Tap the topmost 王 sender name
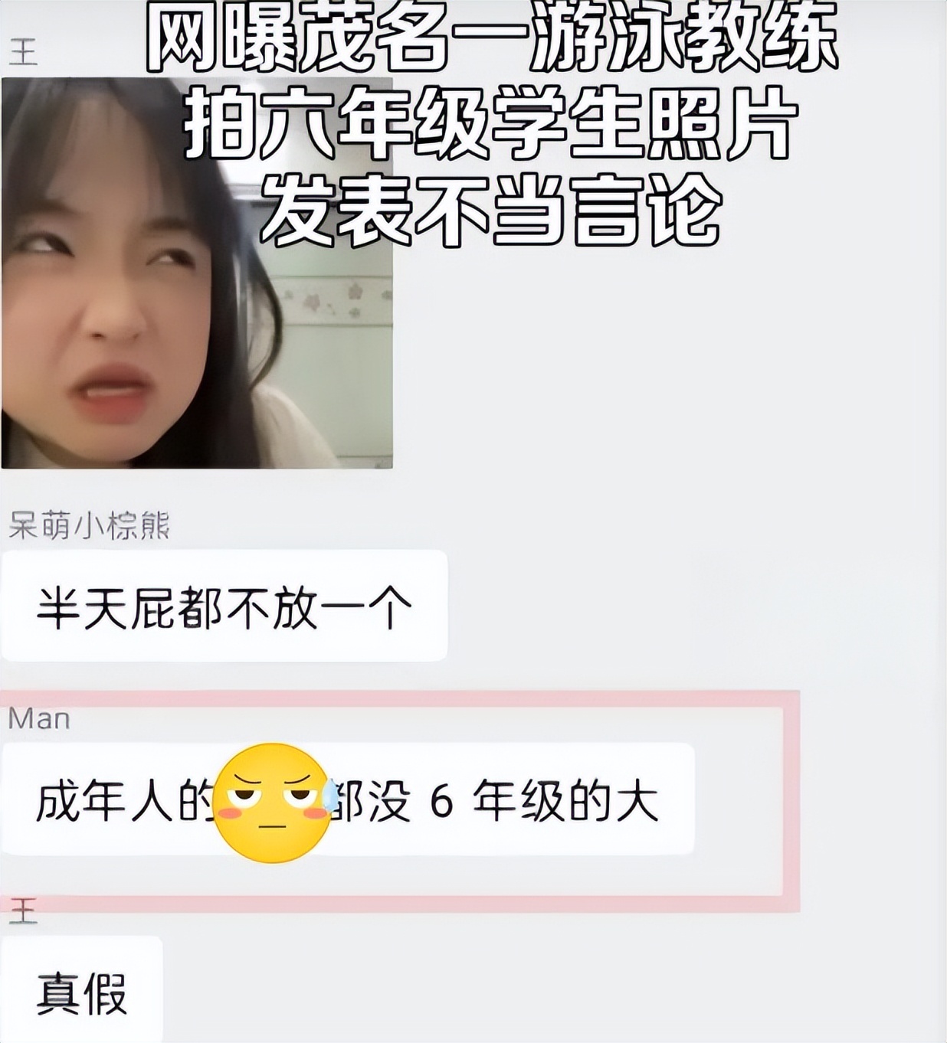Screen dimensions: 947x1043 point(23,52)
